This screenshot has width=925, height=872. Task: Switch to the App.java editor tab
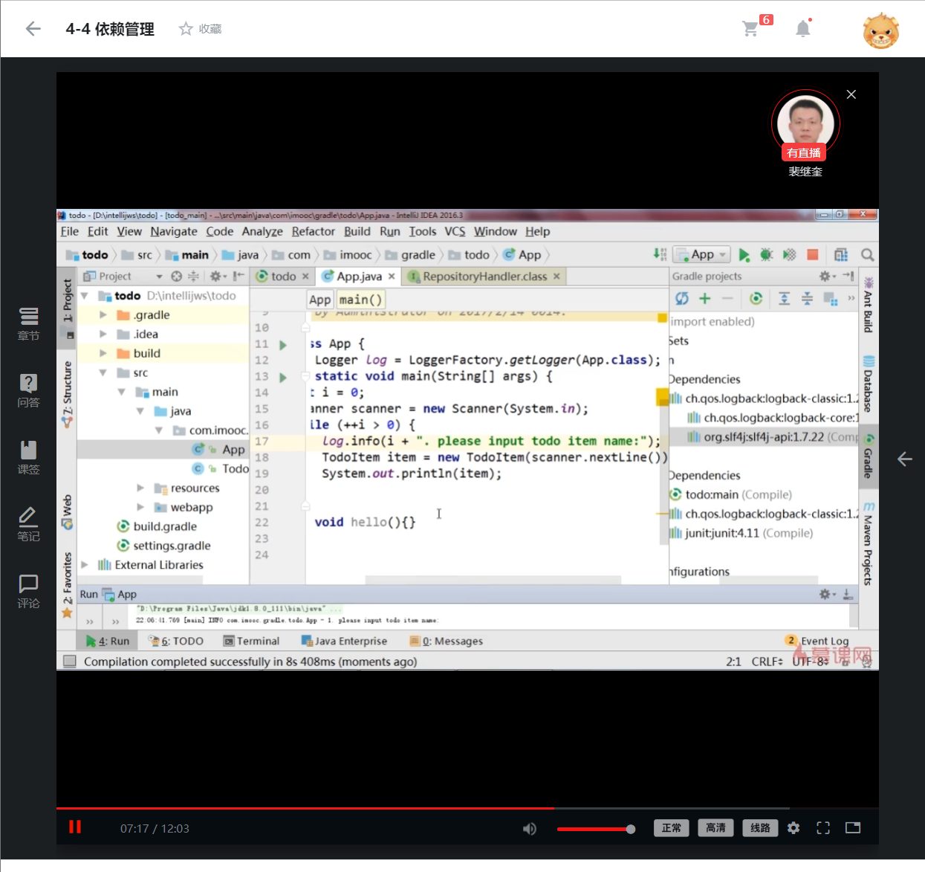point(359,277)
